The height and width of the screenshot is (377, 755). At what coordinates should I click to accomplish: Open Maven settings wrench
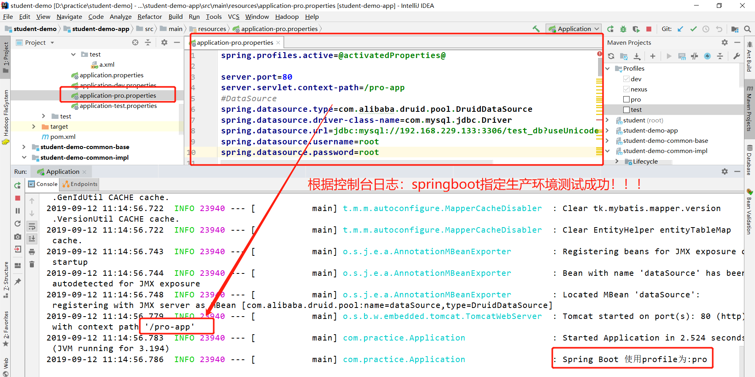pyautogui.click(x=737, y=56)
